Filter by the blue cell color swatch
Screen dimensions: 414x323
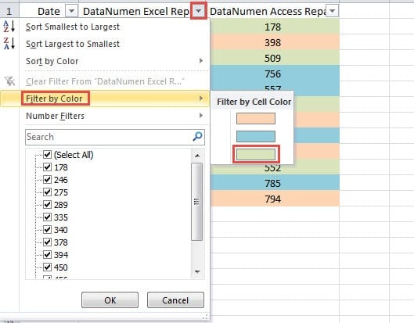click(x=256, y=136)
